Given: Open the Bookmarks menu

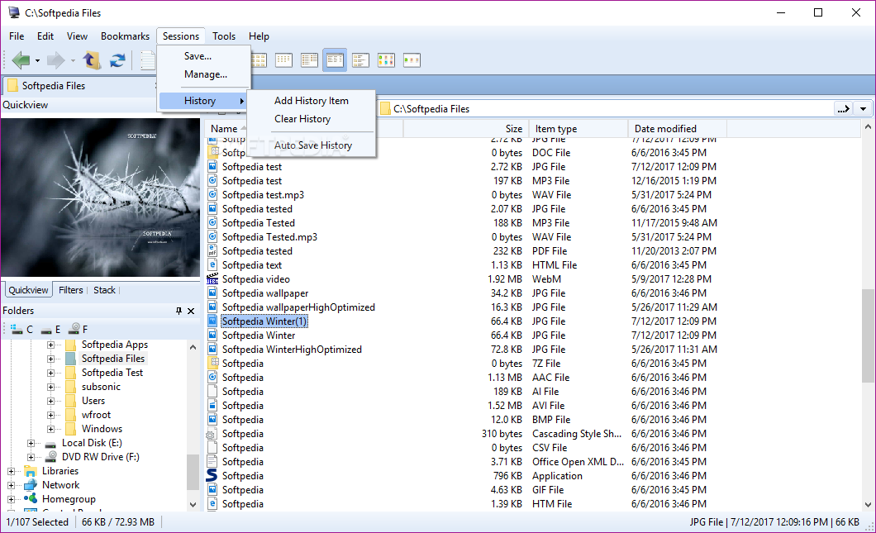Looking at the screenshot, I should click(125, 36).
